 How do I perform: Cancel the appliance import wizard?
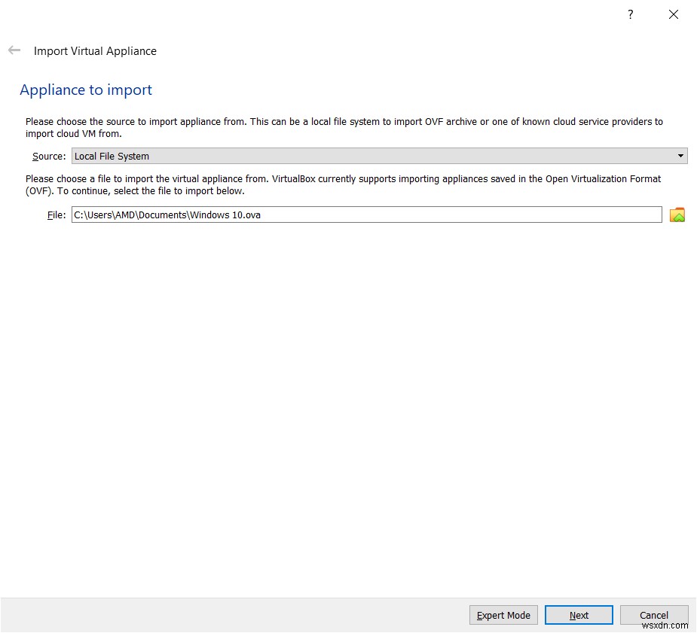pyautogui.click(x=653, y=615)
